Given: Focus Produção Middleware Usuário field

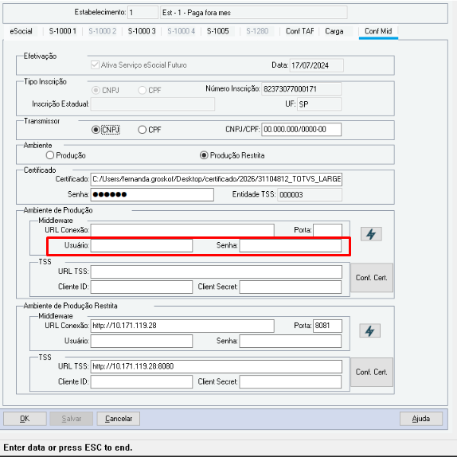Looking at the screenshot, I should pyautogui.click(x=142, y=245).
